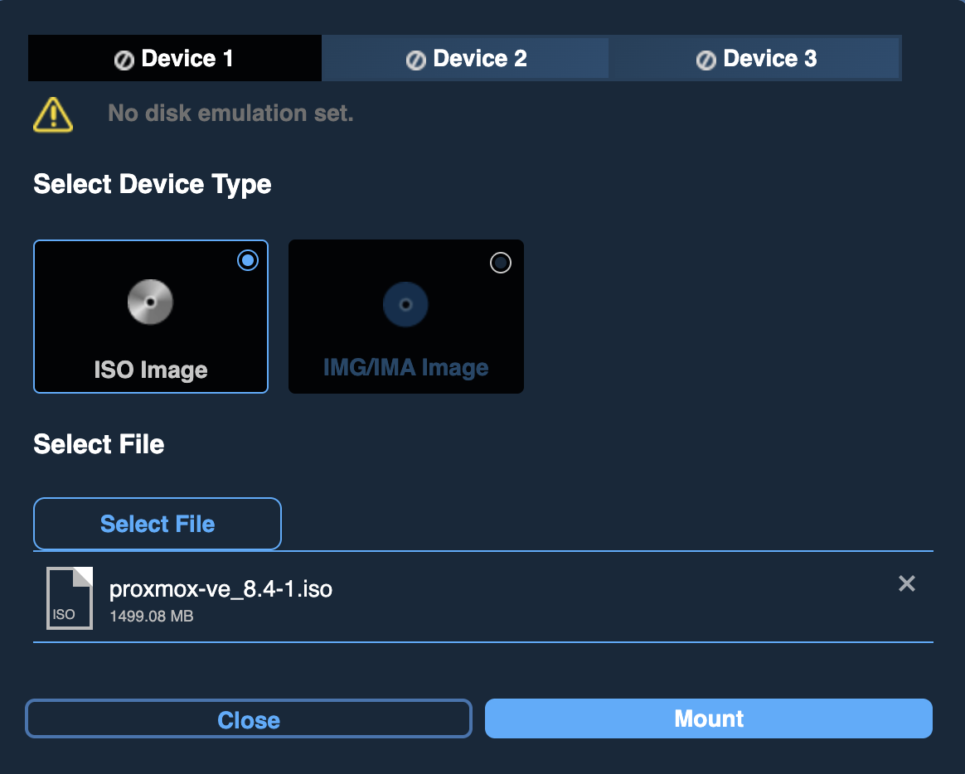Click the ISO Image card label
Viewport: 965px width, 774px height.
151,370
